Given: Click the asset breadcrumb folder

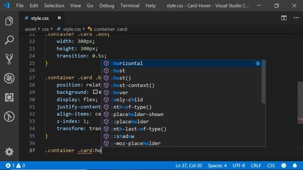Looking at the screenshot, I should pyautogui.click(x=30, y=29).
